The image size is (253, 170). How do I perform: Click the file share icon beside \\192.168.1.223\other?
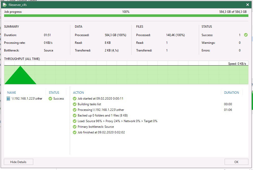[8, 99]
